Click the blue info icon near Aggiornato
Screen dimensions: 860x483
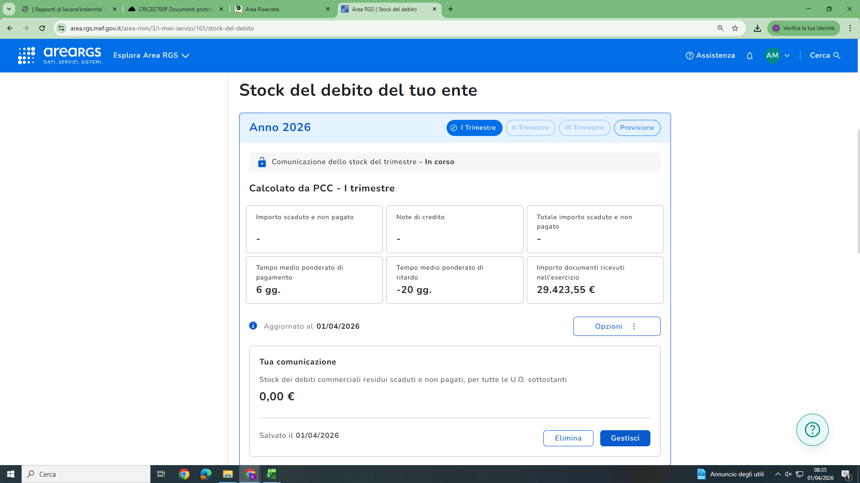[253, 326]
